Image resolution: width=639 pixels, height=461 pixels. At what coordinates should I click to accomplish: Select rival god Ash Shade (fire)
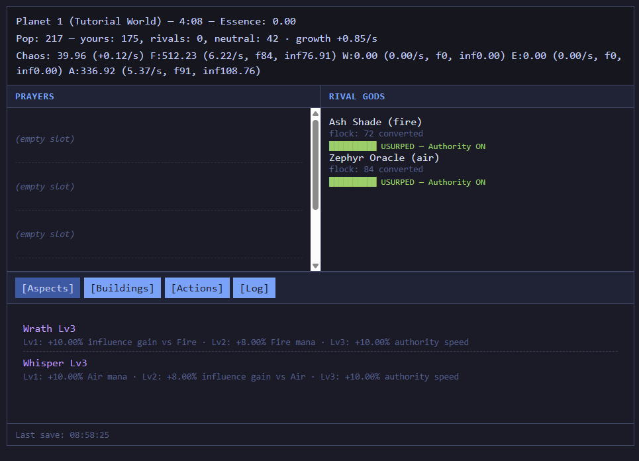tap(375, 122)
